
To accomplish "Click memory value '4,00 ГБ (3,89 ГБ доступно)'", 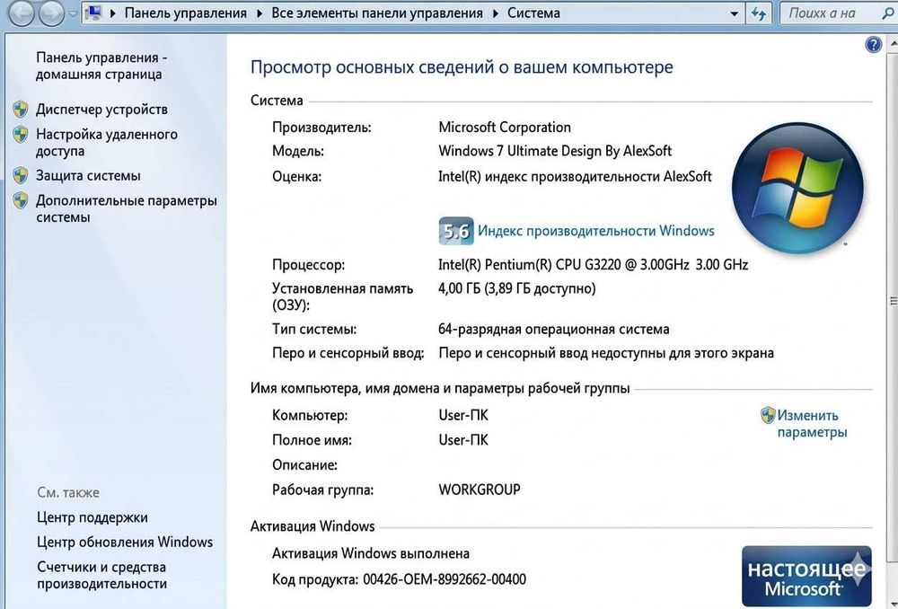I will coord(517,288).
